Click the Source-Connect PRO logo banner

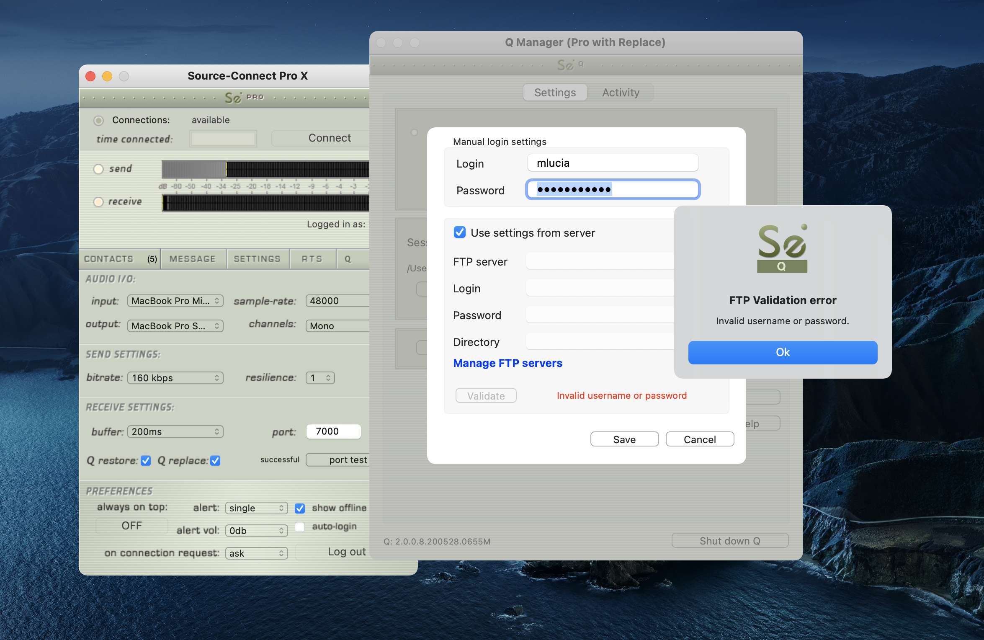(244, 98)
